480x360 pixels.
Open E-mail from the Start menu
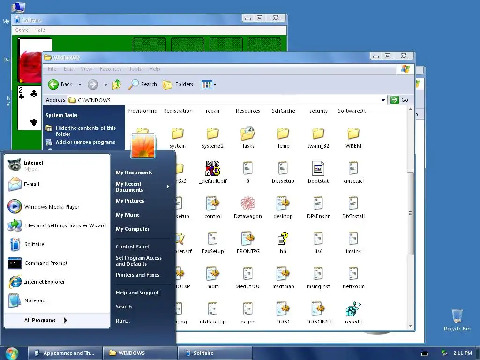57,184
